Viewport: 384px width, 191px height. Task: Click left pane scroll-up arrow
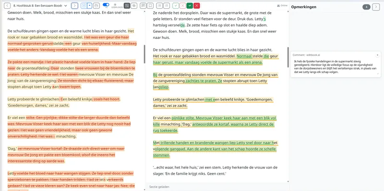[144, 12]
